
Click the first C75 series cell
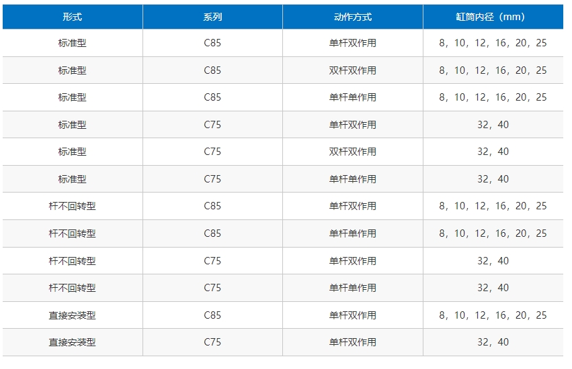coord(212,125)
